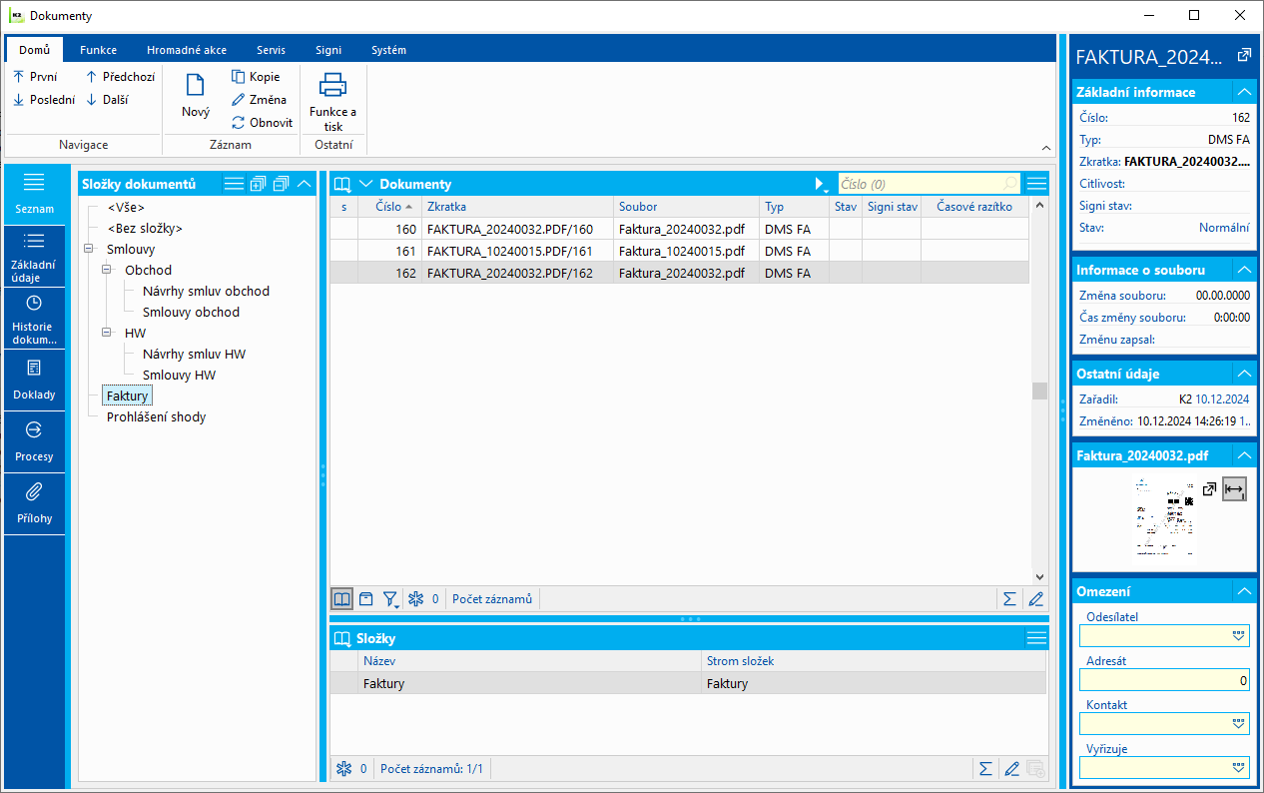Screen dimensions: 1264x793
Task: Collapse the Složky dokumentů panel chevron
Action: coord(304,184)
